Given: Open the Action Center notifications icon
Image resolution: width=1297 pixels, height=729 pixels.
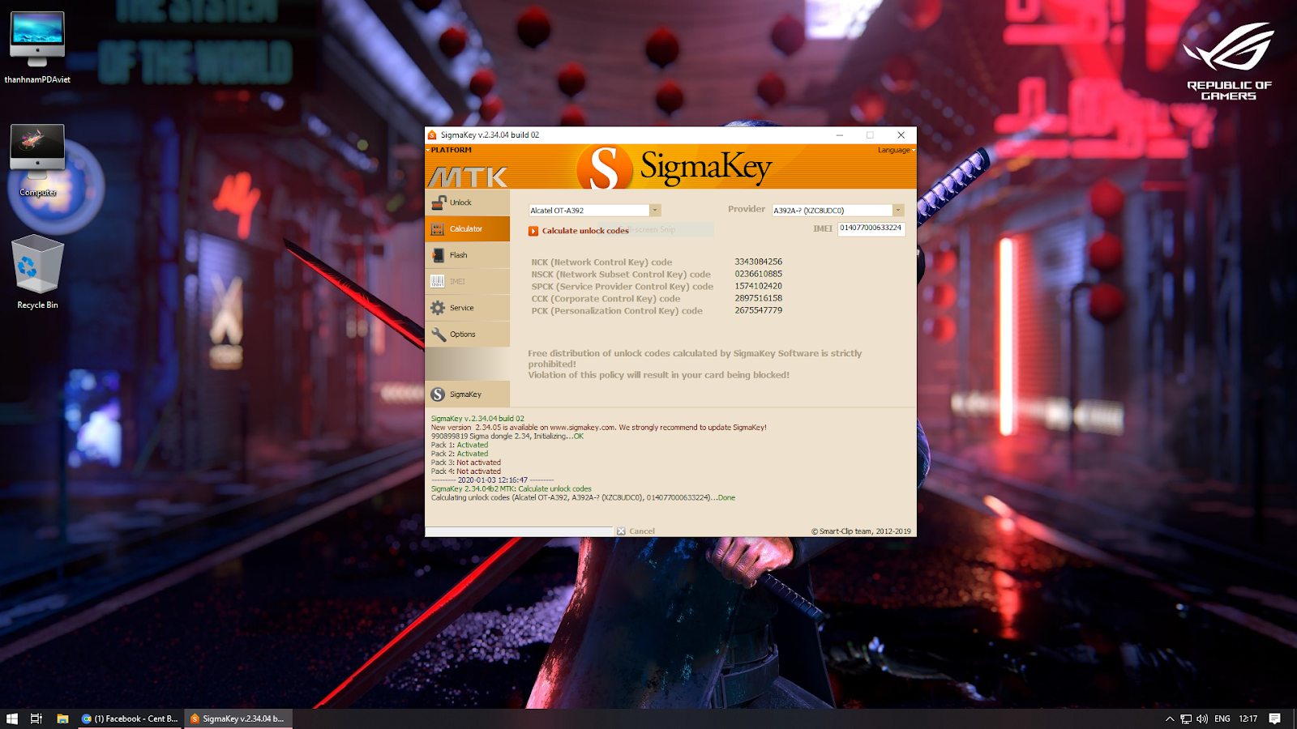Looking at the screenshot, I should (1275, 718).
